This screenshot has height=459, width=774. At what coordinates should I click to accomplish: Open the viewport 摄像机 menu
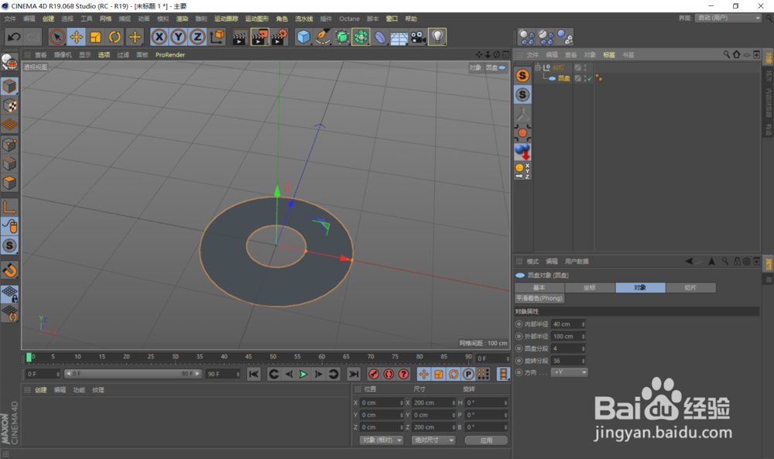pyautogui.click(x=63, y=55)
